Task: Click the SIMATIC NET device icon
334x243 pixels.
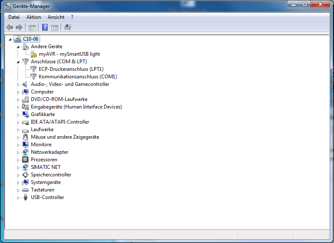Action: point(25,167)
